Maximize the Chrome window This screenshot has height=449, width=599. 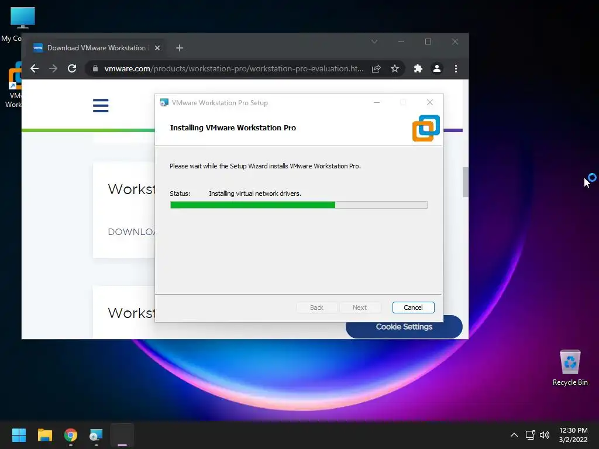pos(428,42)
